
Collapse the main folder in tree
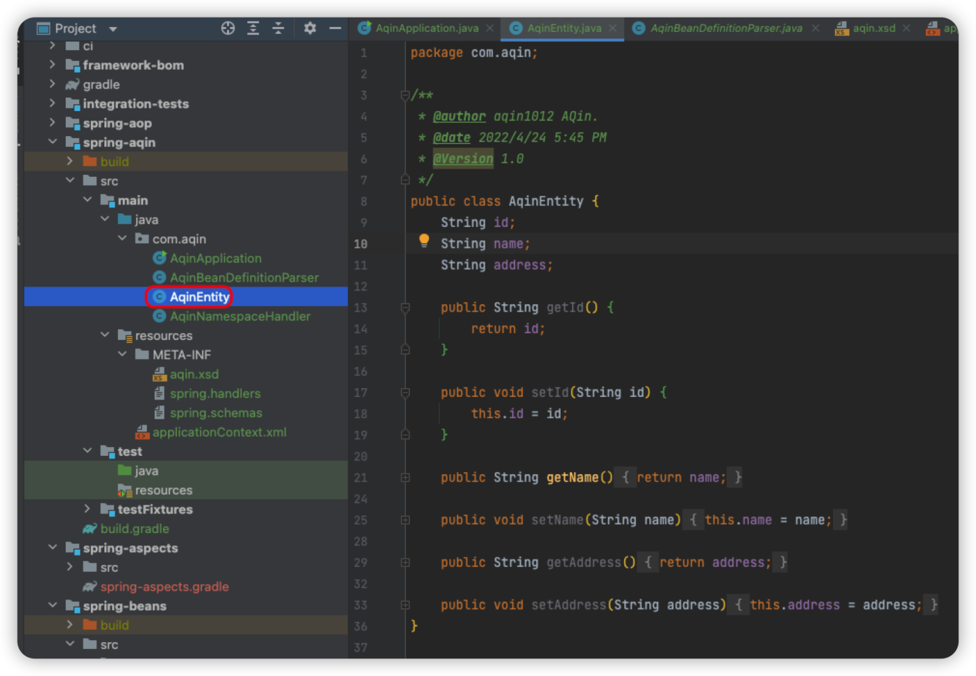(x=87, y=200)
